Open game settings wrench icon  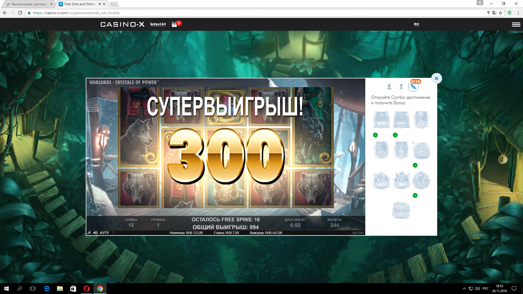tap(89, 233)
